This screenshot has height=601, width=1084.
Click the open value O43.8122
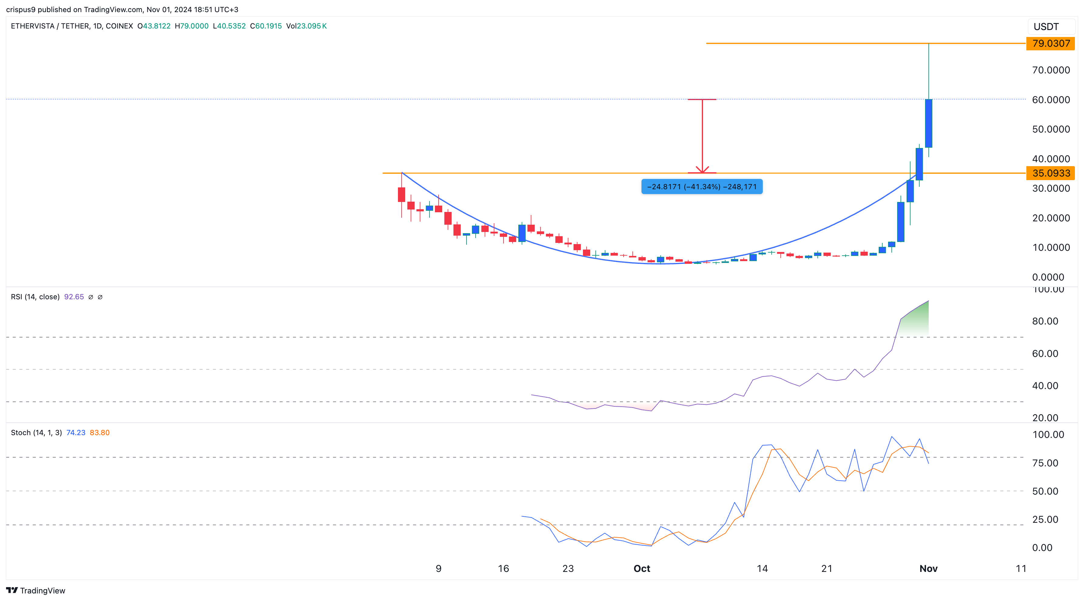(154, 26)
